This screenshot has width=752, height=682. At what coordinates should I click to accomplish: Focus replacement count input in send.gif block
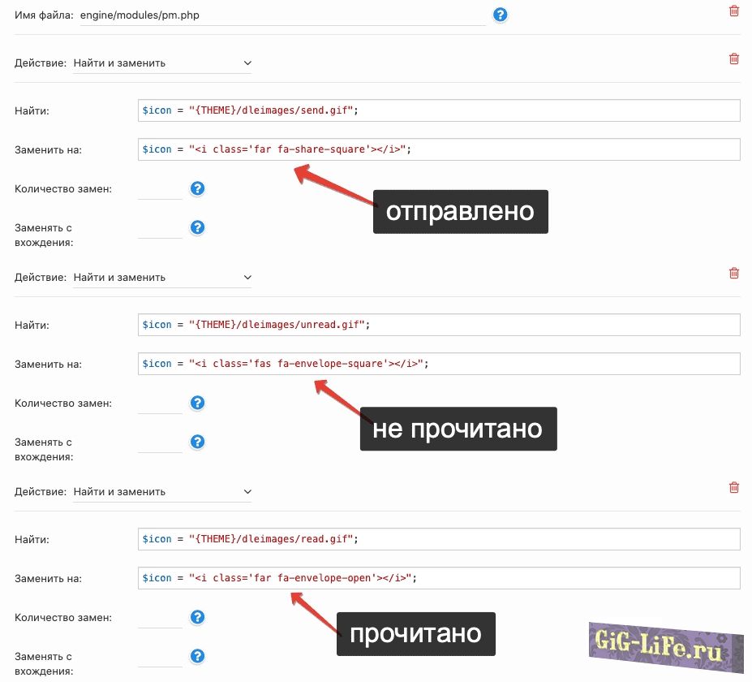[161, 190]
